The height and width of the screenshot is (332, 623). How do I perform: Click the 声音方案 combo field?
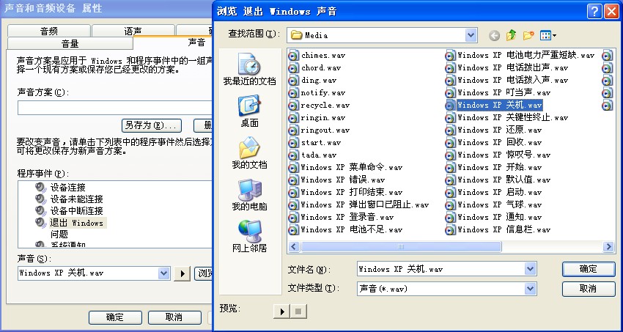(115, 108)
